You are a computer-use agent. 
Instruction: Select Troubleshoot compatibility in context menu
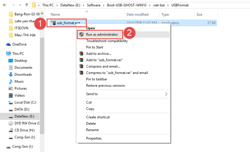(x=107, y=41)
